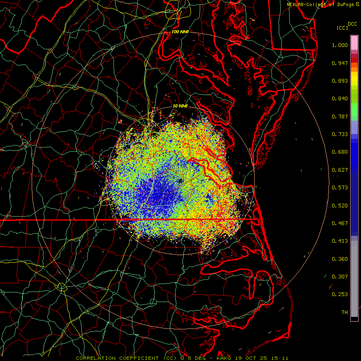This screenshot has width=361, height=361.
Task: Click the 0.307 color scale value
Action: (340, 276)
